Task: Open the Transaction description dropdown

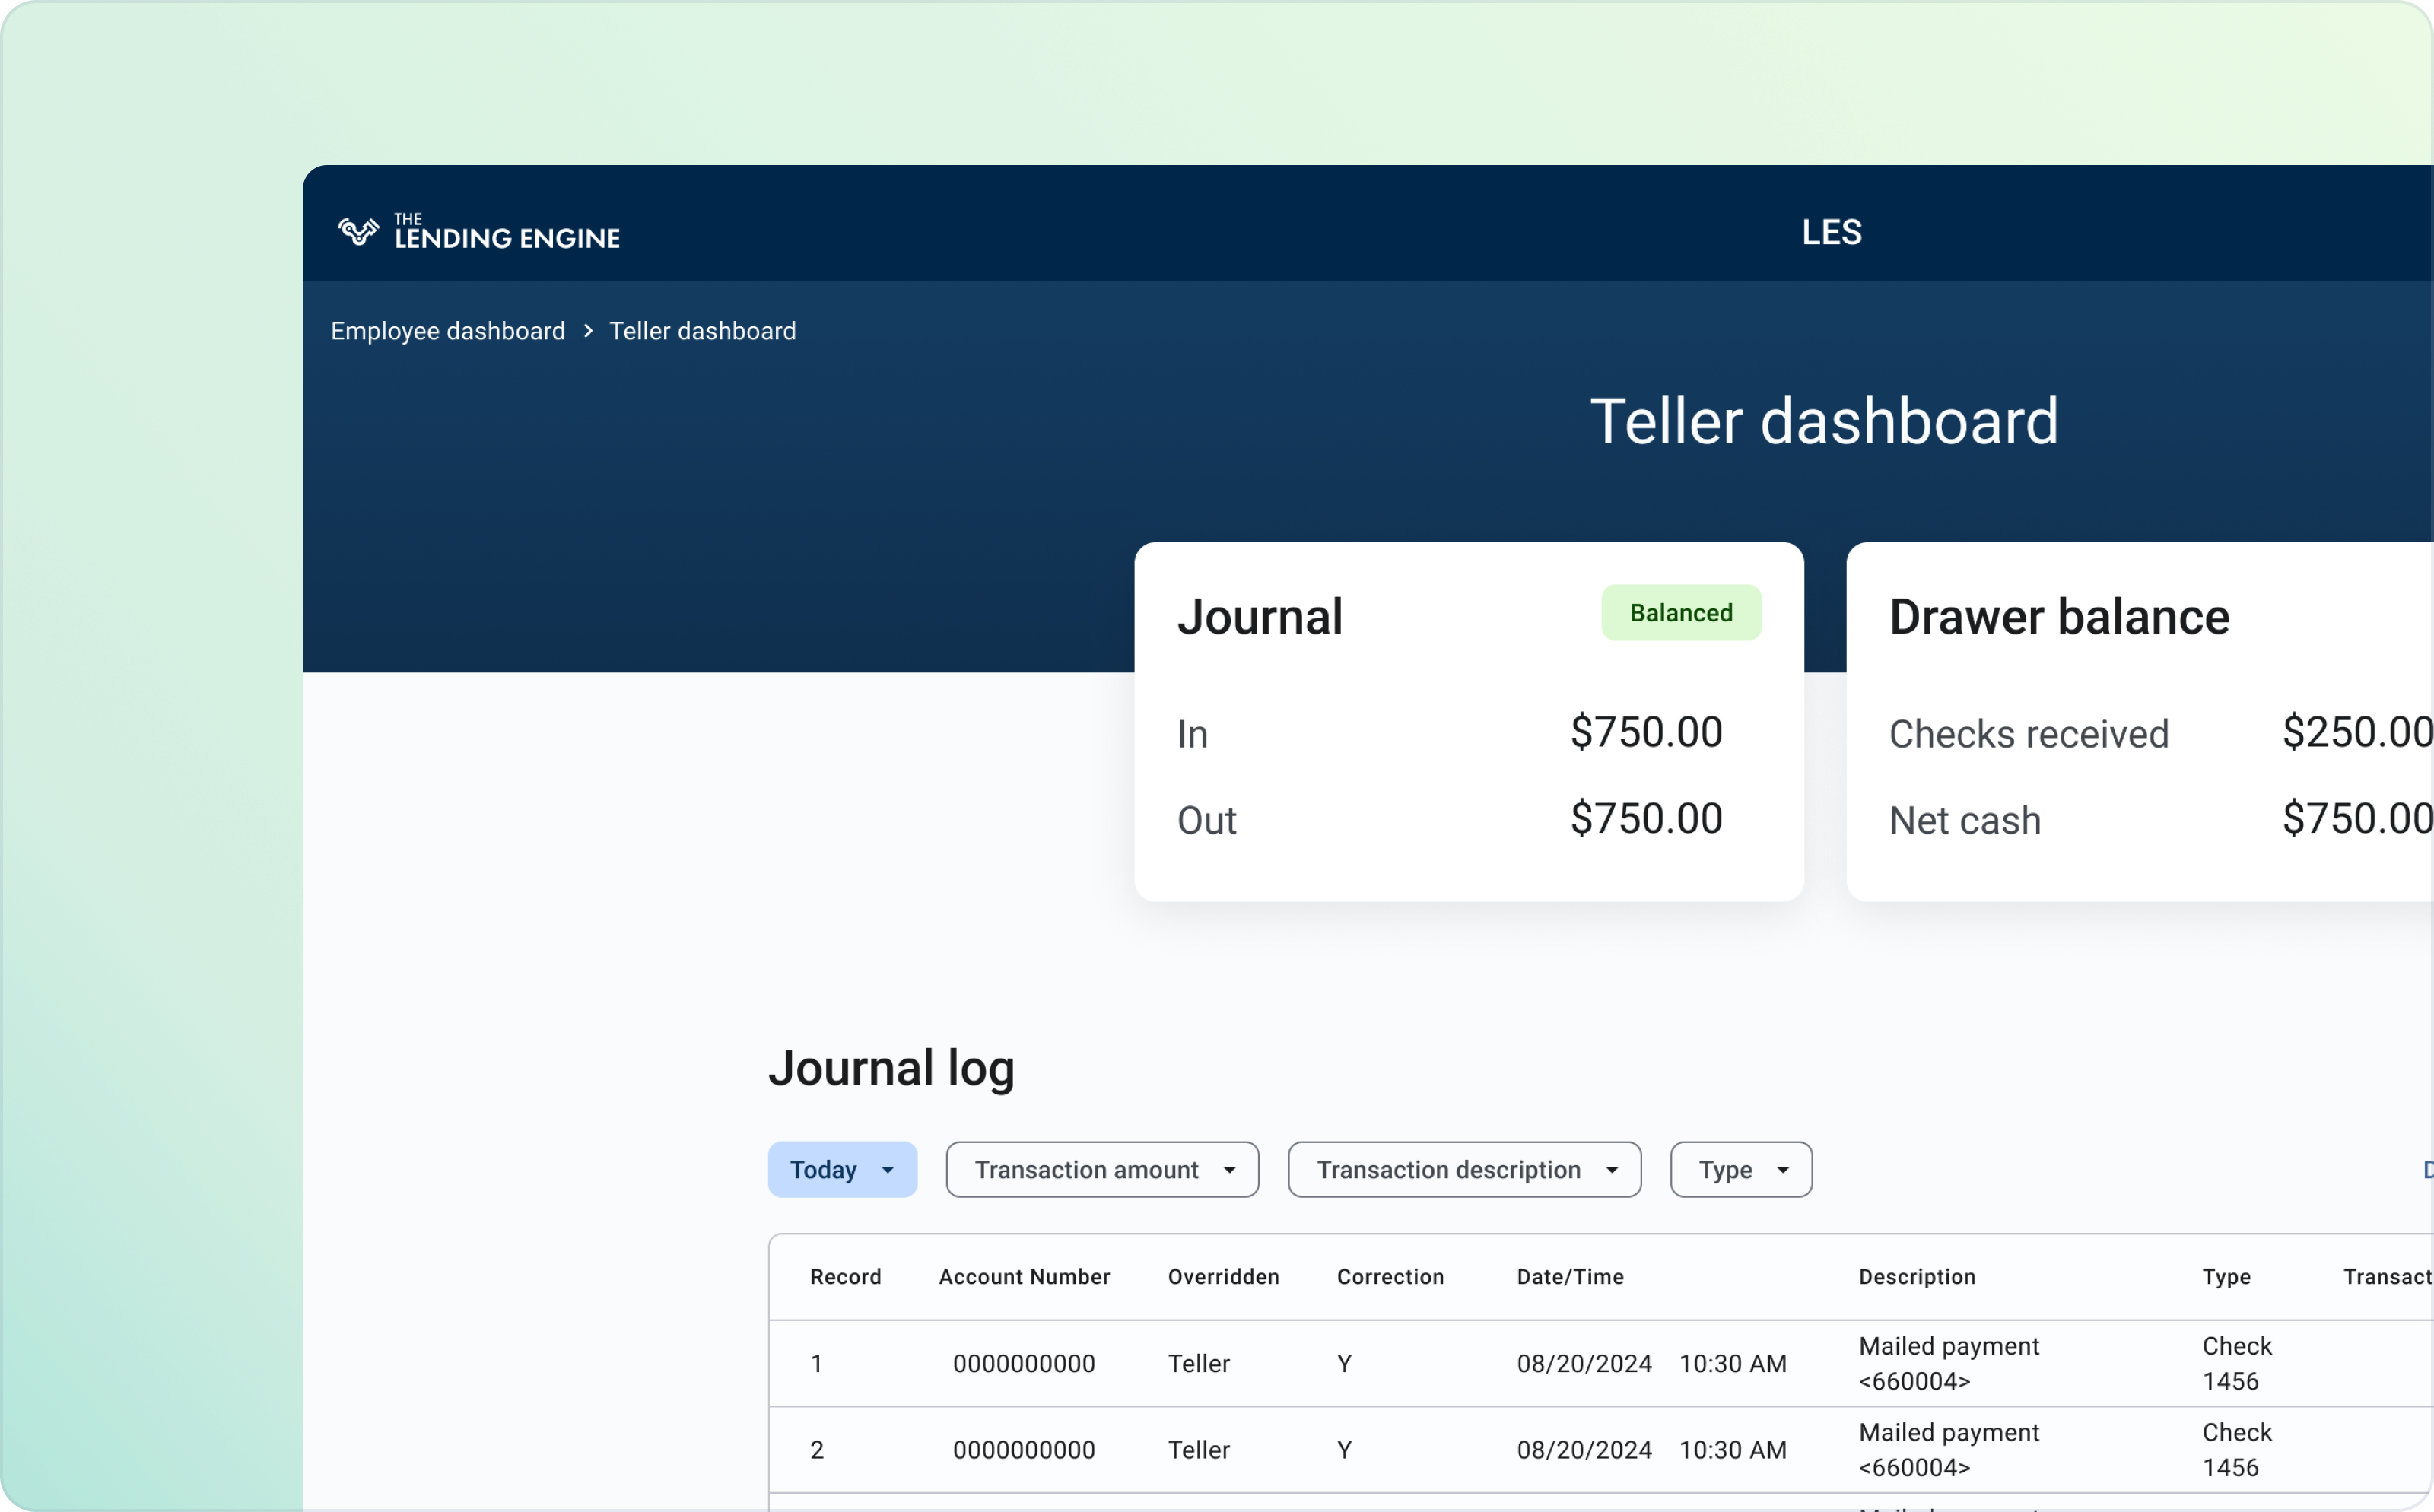Action: click(1463, 1169)
